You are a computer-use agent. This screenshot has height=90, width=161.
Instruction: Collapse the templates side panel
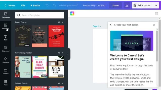68,54
